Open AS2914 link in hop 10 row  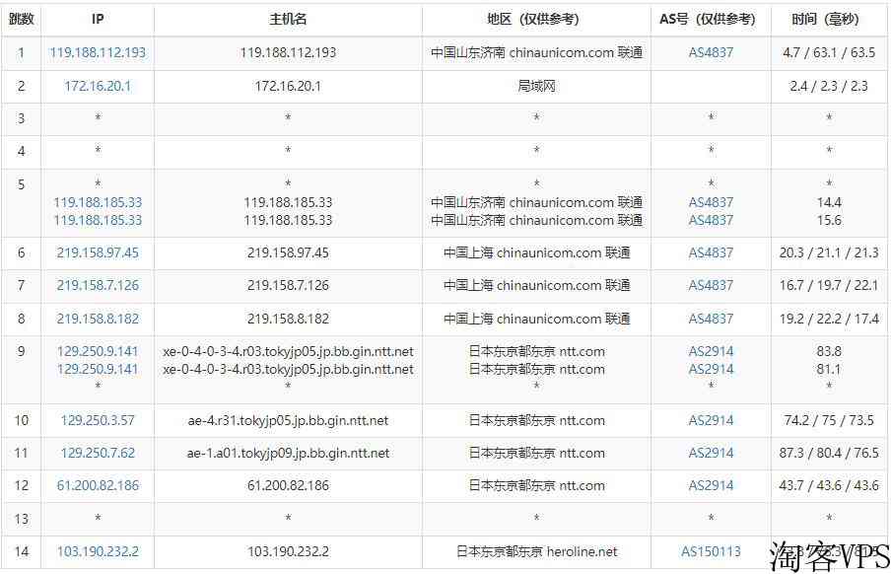[x=711, y=420]
